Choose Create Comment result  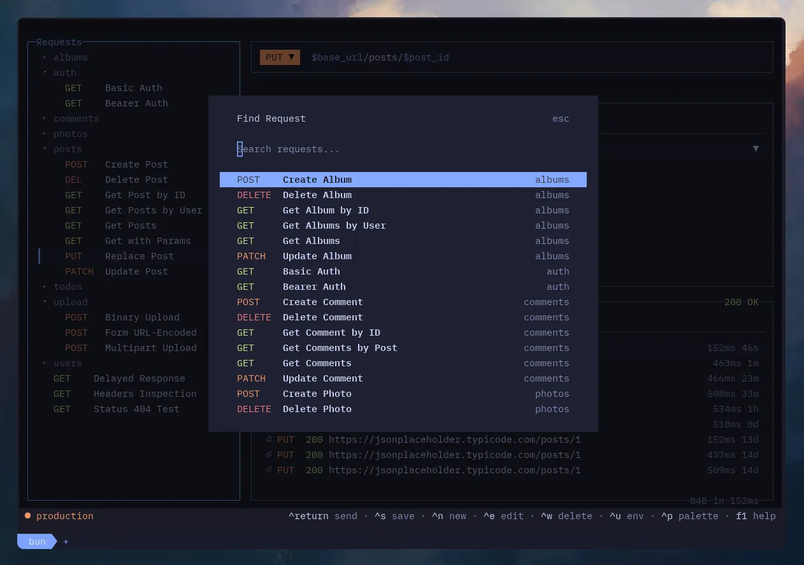[403, 302]
